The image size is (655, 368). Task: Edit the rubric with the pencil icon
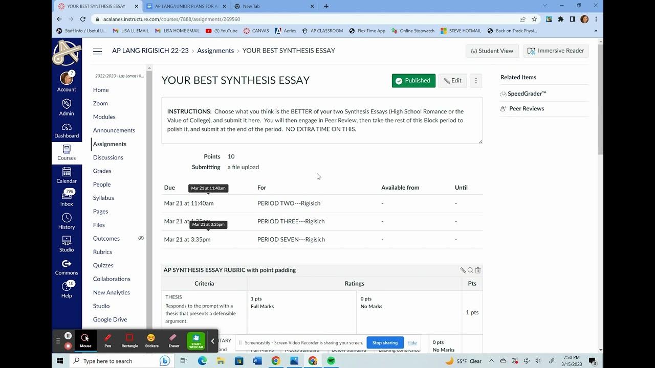(463, 270)
